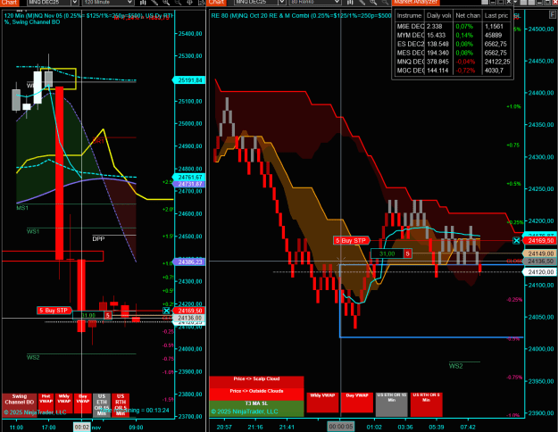Image resolution: width=558 pixels, height=432 pixels.
Task: Select 5 Buy STP order flag on right chart
Action: pyautogui.click(x=351, y=241)
